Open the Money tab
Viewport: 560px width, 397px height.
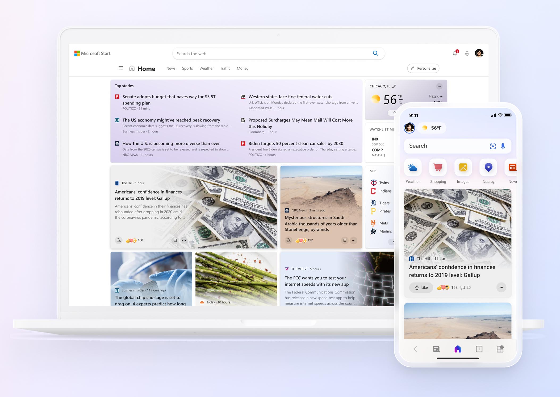(x=243, y=68)
